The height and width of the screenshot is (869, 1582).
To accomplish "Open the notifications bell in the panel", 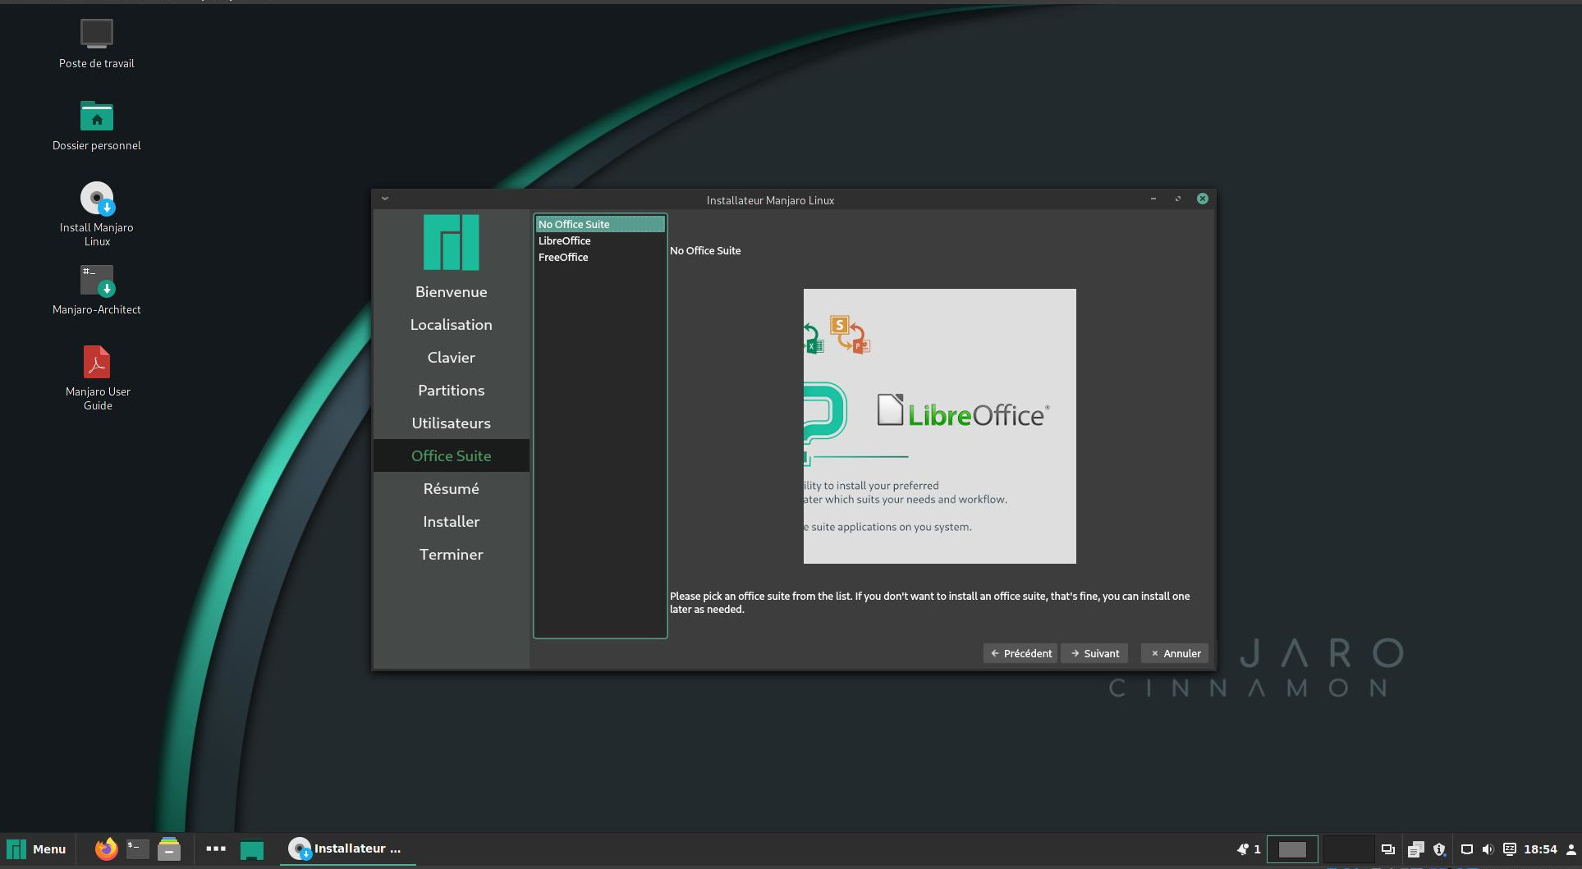I will coord(1242,849).
